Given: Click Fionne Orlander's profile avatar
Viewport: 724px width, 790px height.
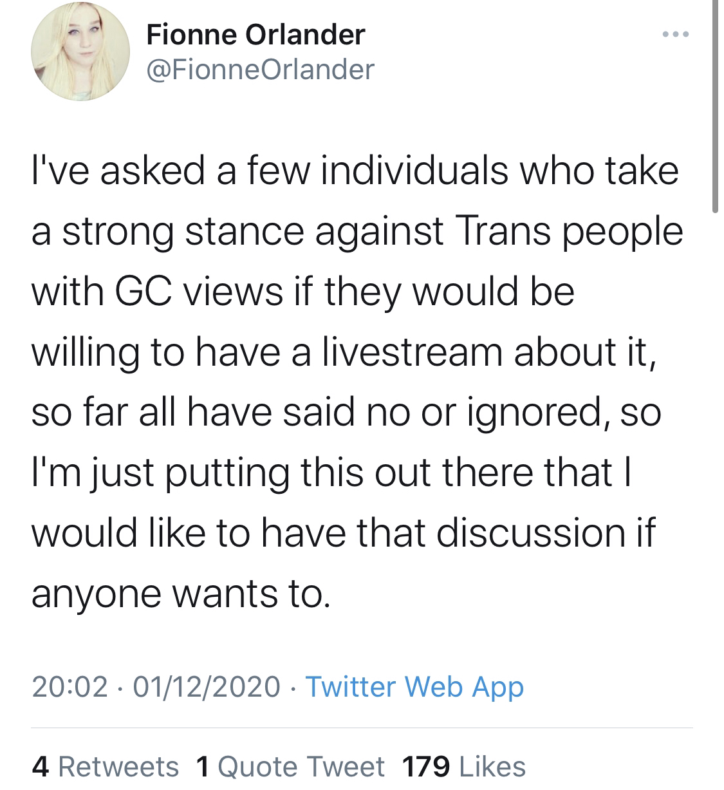Looking at the screenshot, I should point(80,53).
